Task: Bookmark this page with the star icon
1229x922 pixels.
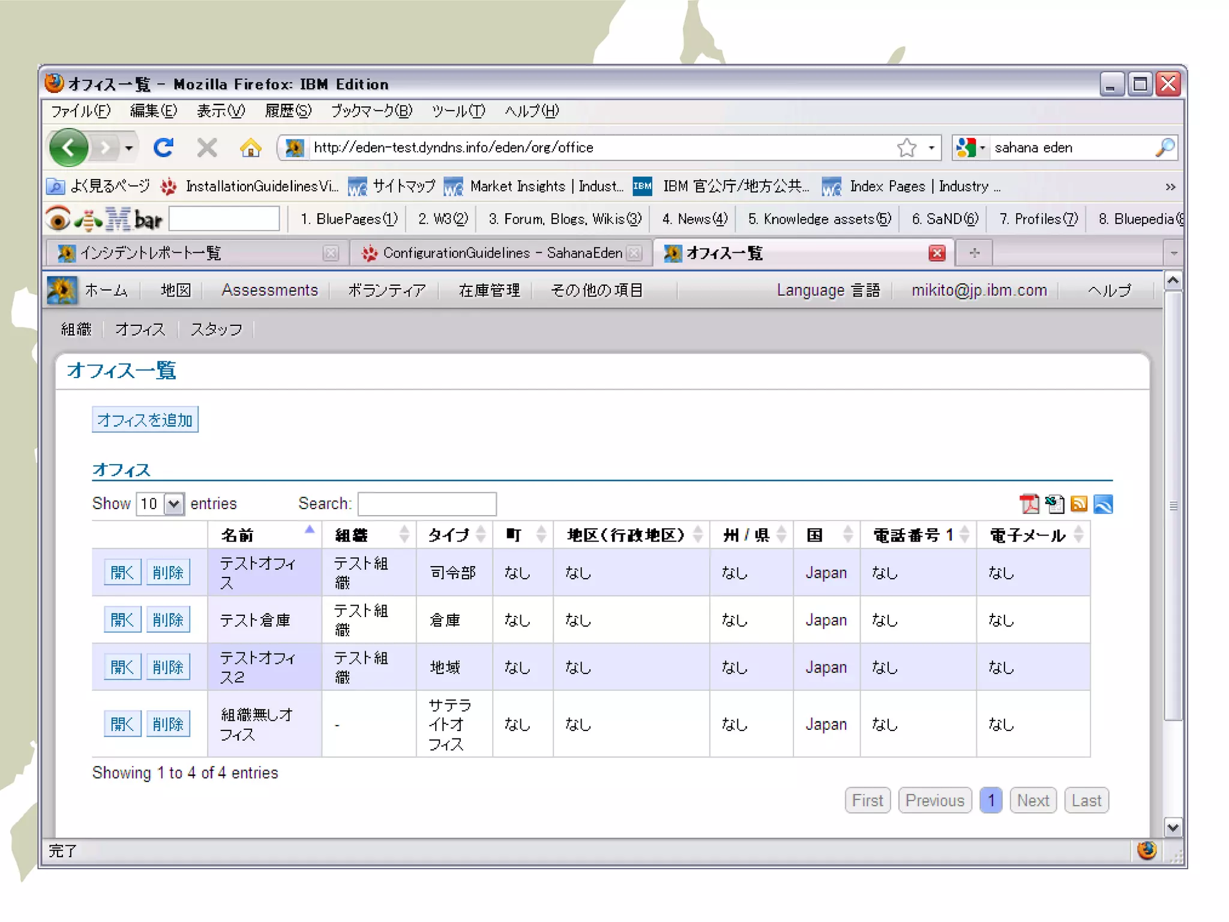Action: pyautogui.click(x=907, y=148)
